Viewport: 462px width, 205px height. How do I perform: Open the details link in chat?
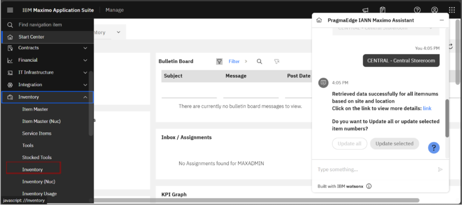click(x=427, y=108)
